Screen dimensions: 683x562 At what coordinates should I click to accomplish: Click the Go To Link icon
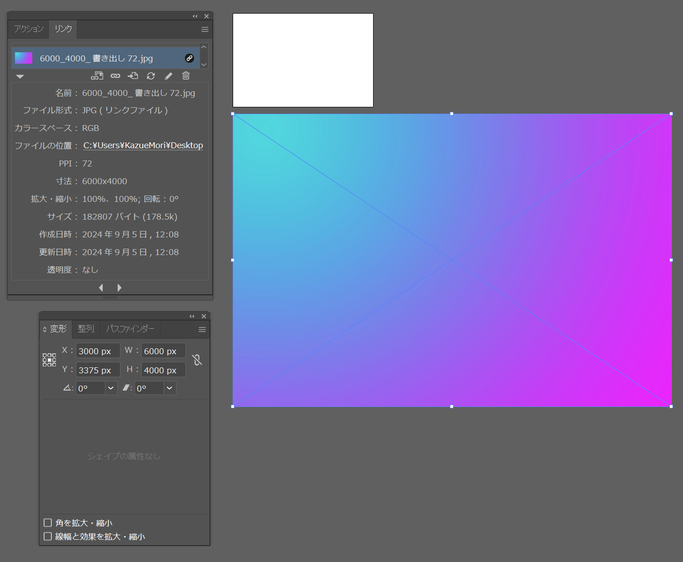133,76
